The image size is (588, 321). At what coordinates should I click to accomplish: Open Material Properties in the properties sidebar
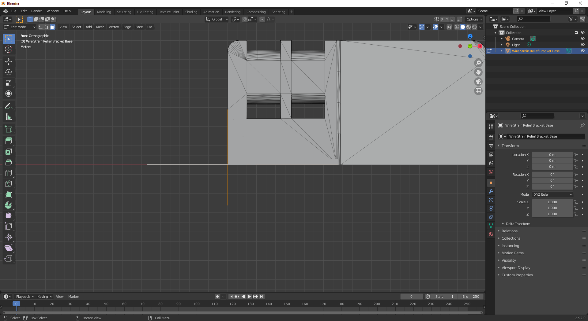pyautogui.click(x=491, y=234)
